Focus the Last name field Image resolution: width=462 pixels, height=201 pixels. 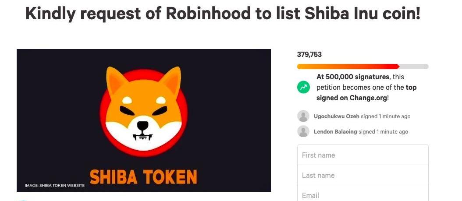pyautogui.click(x=362, y=175)
